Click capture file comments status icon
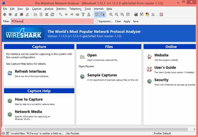 [8, 133]
